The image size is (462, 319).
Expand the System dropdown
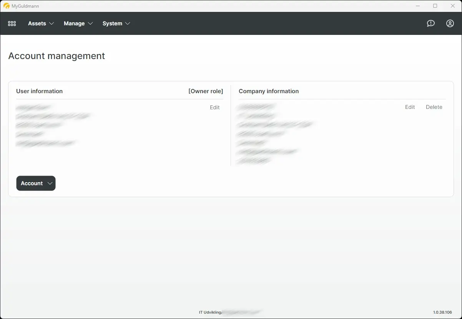tap(116, 23)
